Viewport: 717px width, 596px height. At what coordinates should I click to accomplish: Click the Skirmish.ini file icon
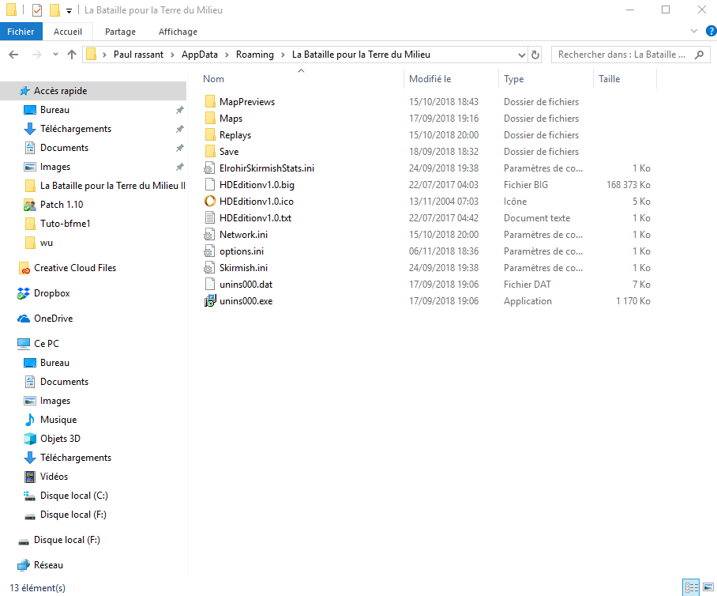point(209,267)
